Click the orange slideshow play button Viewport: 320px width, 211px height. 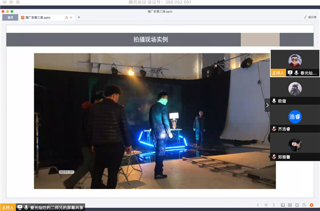pyautogui.click(x=311, y=205)
